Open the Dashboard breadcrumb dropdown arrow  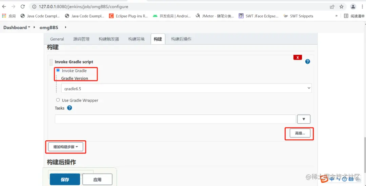pyautogui.click(x=29, y=27)
